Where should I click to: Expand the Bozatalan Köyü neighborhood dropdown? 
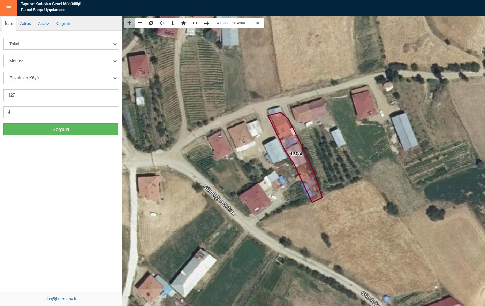pos(61,78)
